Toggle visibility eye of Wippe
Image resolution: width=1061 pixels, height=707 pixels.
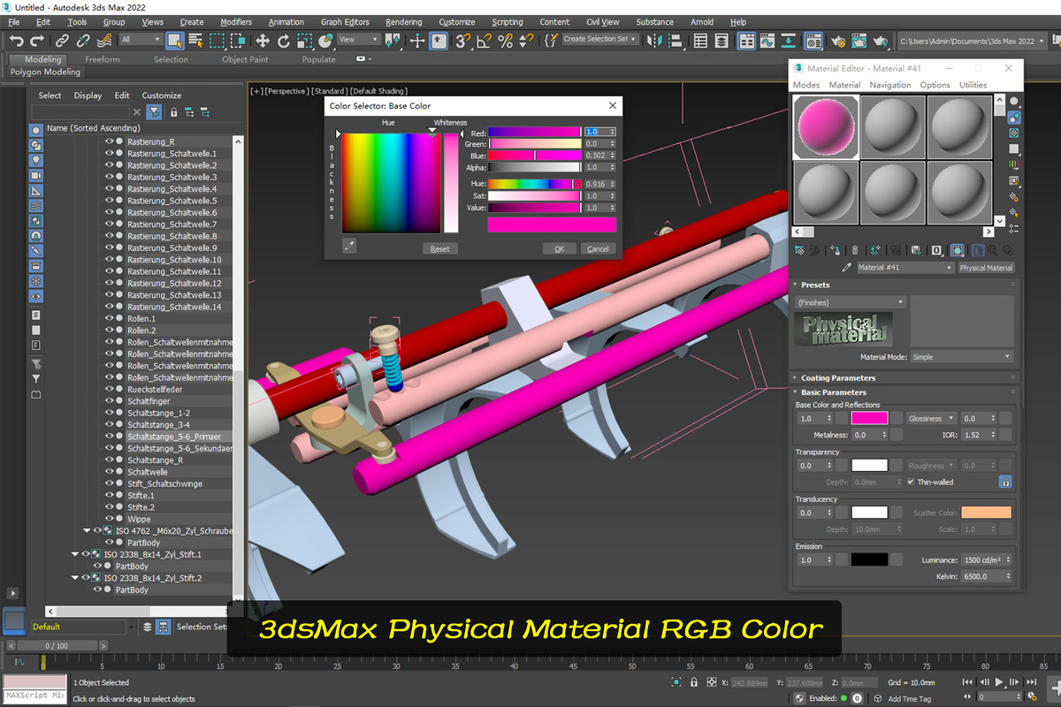point(110,519)
